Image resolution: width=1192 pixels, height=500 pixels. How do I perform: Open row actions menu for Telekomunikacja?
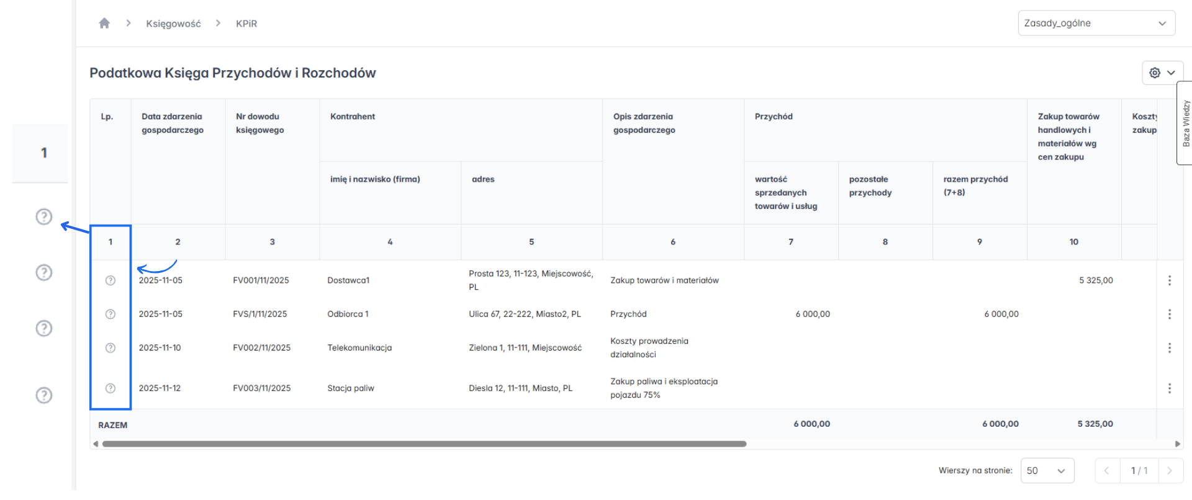point(1170,347)
